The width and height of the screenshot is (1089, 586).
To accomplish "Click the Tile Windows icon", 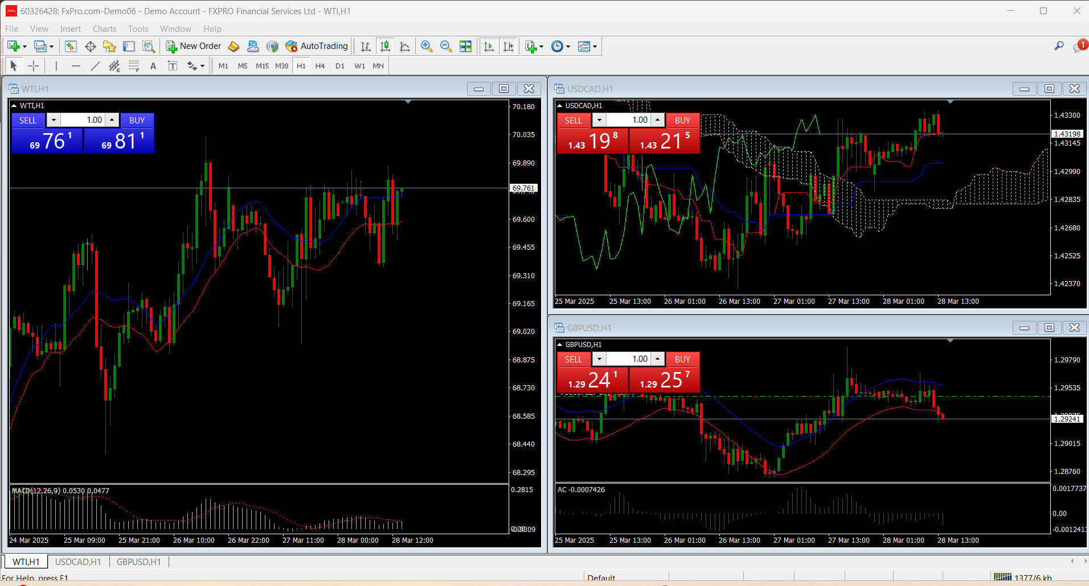I will (x=465, y=46).
